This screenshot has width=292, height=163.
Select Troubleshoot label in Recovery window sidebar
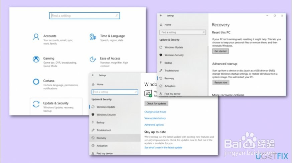[171, 71]
